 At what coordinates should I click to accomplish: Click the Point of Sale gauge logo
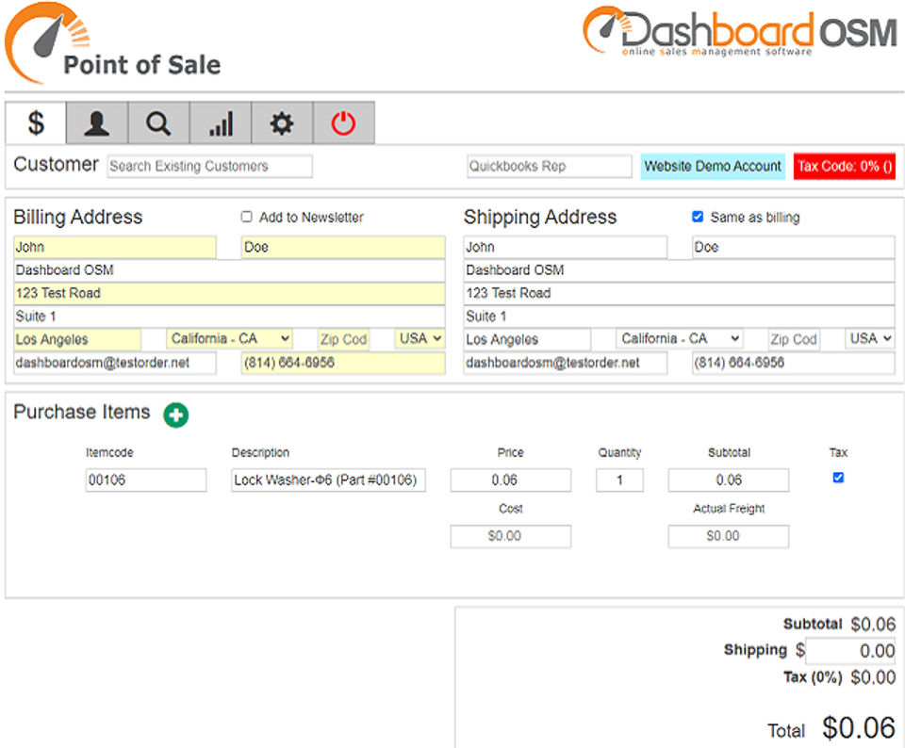112,44
